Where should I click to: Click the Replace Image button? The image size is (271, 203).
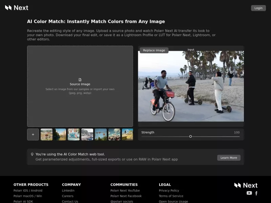(x=154, y=50)
